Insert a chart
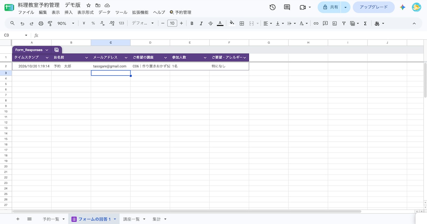Viewport: 427px width, 224px height. [x=335, y=23]
